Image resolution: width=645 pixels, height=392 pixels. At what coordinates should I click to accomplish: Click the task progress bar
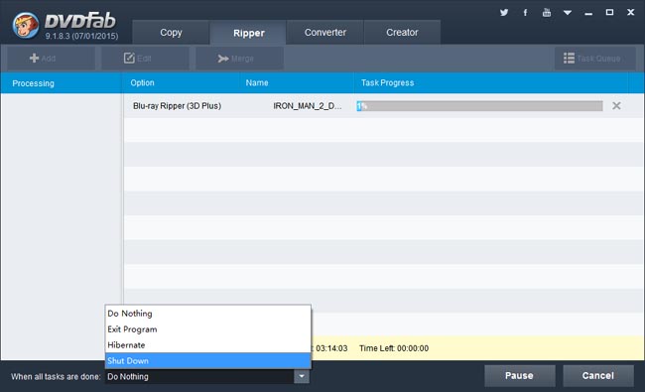click(x=479, y=106)
